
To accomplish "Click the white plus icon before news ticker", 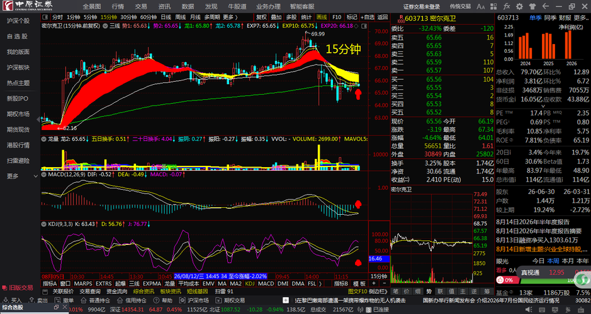I will click(x=286, y=300).
